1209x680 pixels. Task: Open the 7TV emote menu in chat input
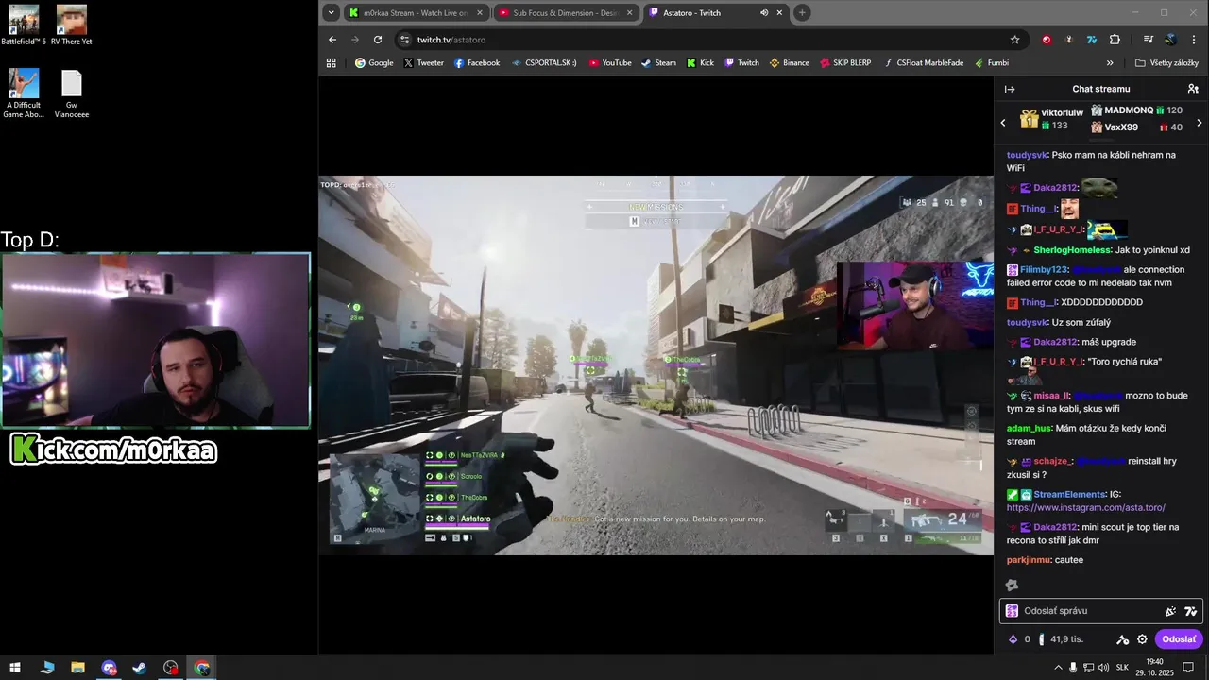click(x=1190, y=611)
